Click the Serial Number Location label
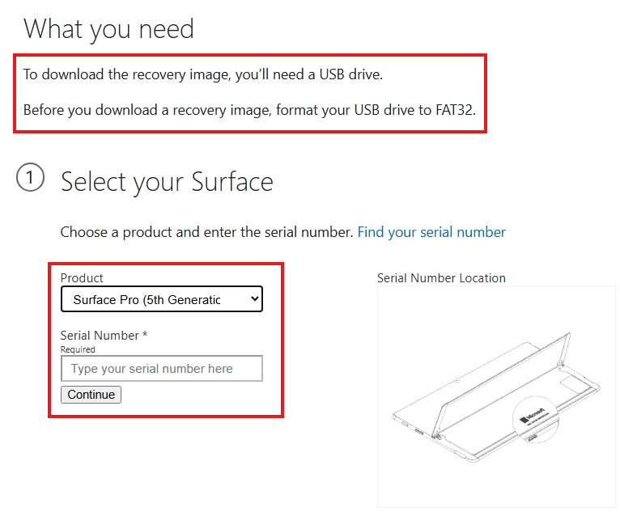Image resolution: width=620 pixels, height=516 pixels. 441,277
